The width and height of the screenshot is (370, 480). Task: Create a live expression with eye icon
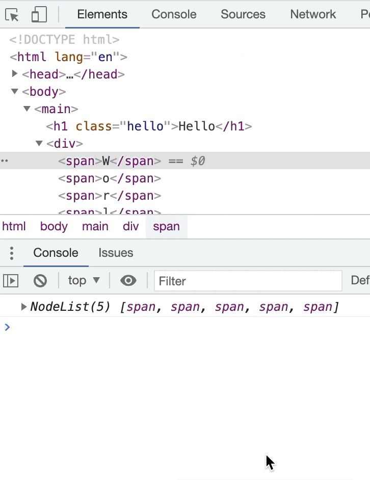pyautogui.click(x=128, y=280)
